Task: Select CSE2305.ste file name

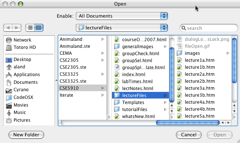Action: 73,67
